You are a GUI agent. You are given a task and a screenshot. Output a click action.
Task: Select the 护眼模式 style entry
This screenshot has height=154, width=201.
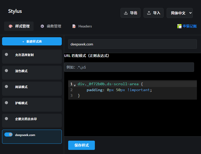tap(32, 105)
